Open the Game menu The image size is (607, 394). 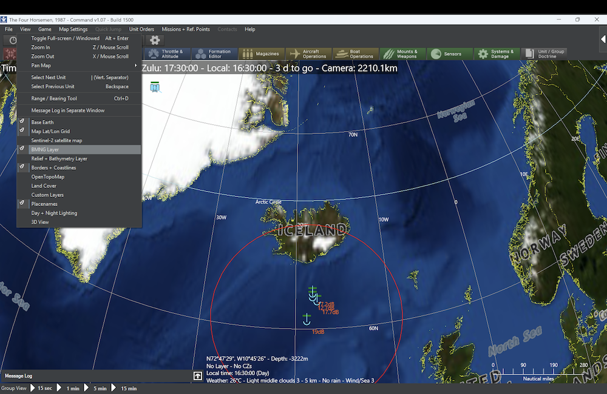click(x=44, y=29)
